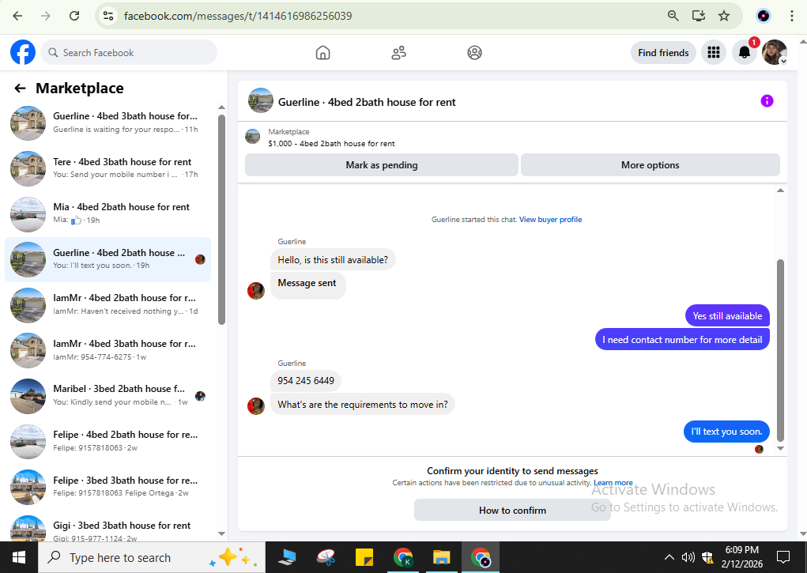The height and width of the screenshot is (573, 807).
Task: Click Learn more link
Action: (613, 483)
